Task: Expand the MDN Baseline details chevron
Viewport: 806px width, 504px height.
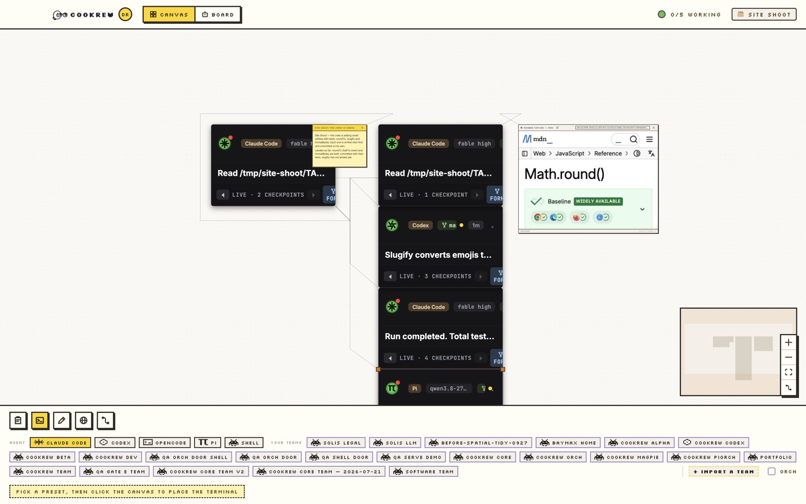Action: 642,210
